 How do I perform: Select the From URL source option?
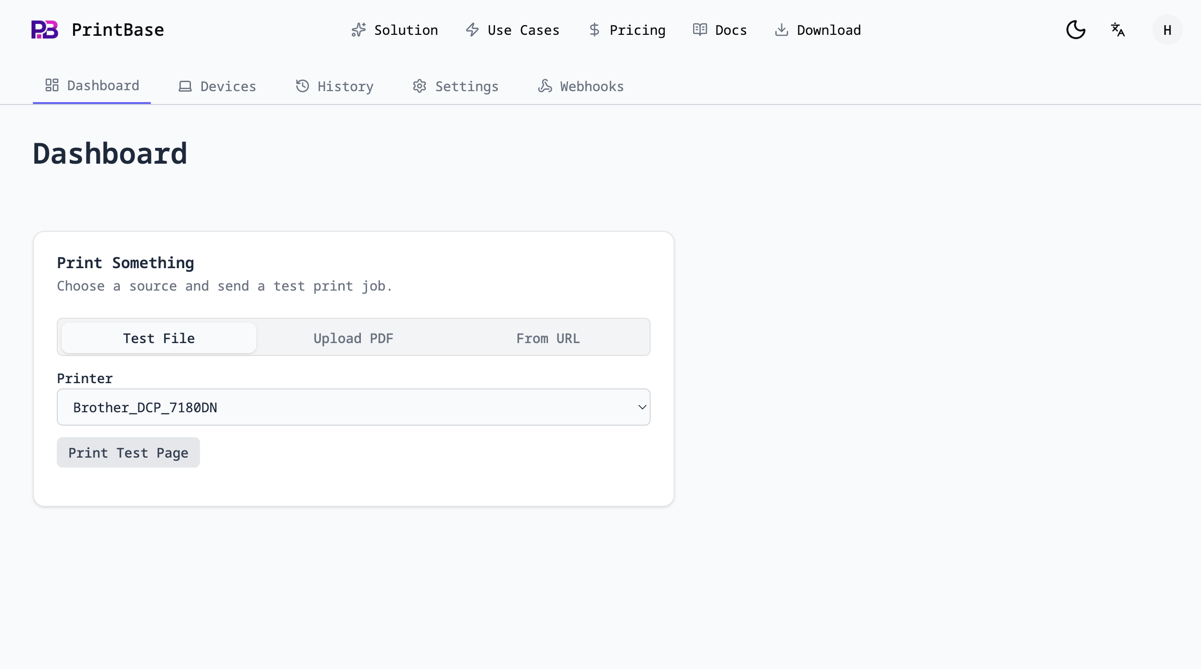pos(548,338)
